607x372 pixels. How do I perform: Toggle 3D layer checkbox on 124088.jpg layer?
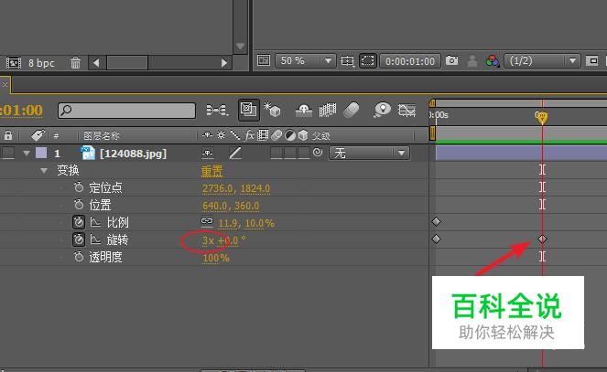point(304,153)
